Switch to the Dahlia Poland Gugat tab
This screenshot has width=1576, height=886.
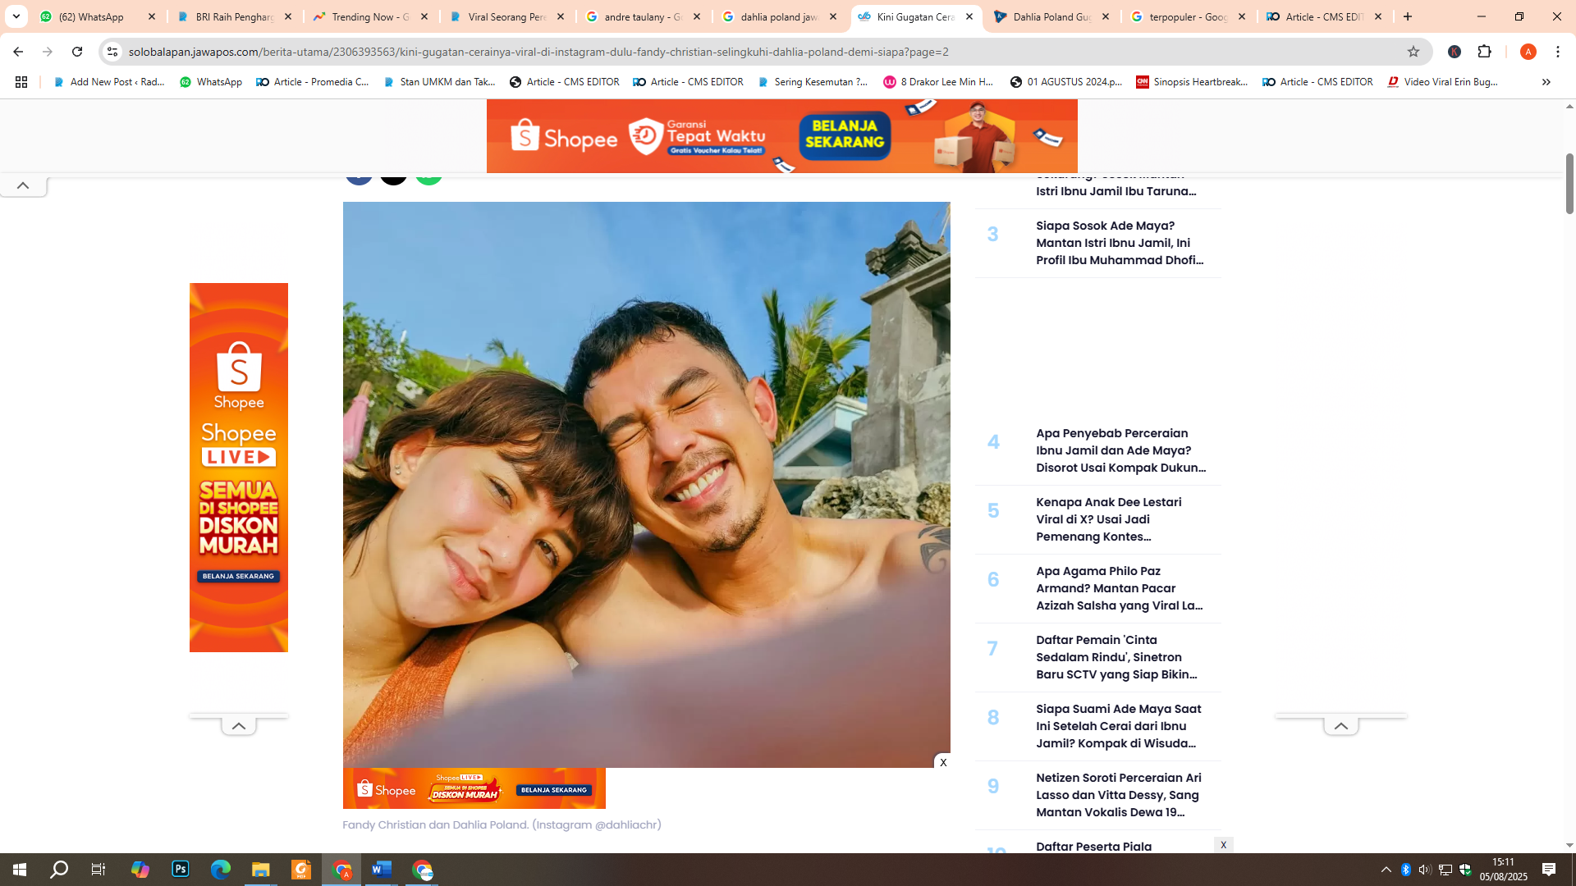(x=1052, y=16)
